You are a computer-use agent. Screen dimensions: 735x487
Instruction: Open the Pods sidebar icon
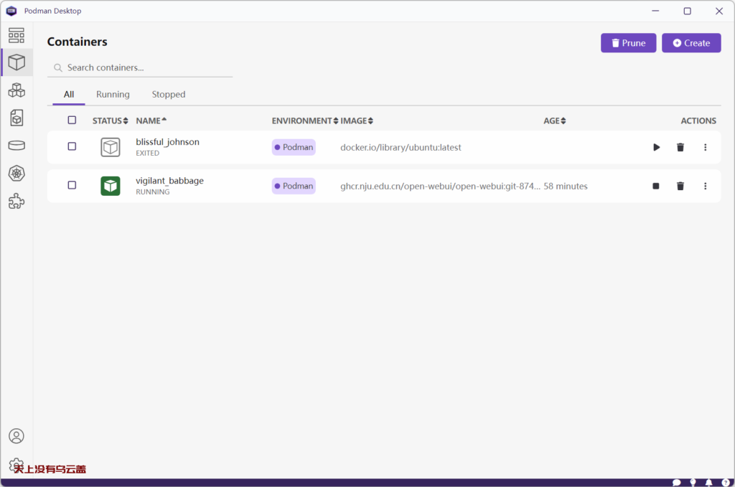coord(17,90)
